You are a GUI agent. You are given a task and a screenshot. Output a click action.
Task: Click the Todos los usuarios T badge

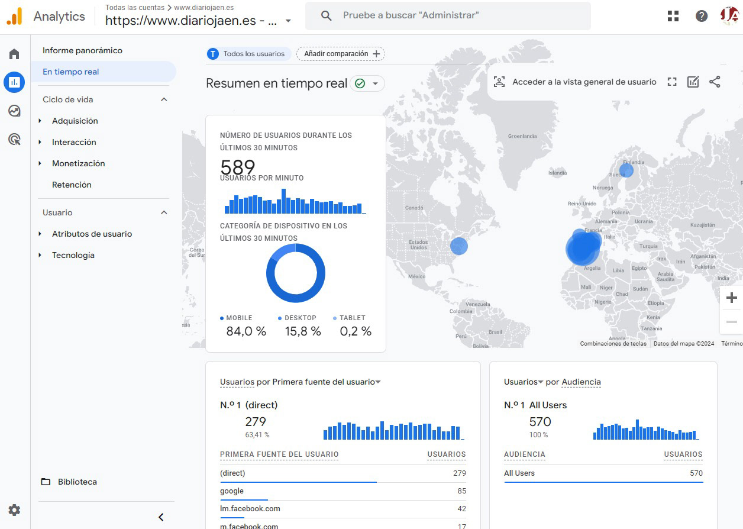(213, 54)
